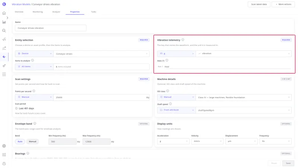Open the sliders preferences icon

4,155
